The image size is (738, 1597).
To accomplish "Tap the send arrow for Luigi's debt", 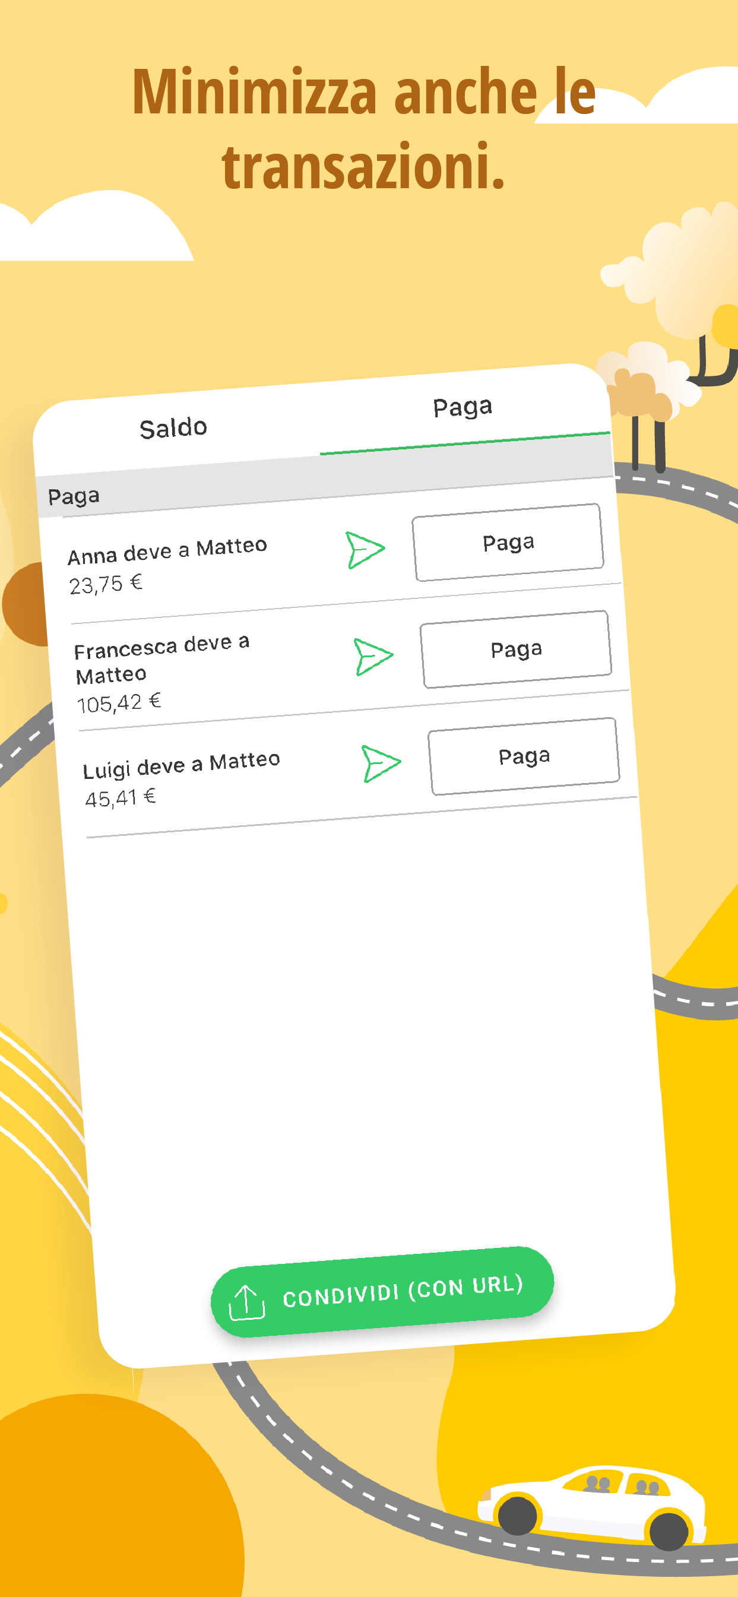I will click(x=381, y=763).
